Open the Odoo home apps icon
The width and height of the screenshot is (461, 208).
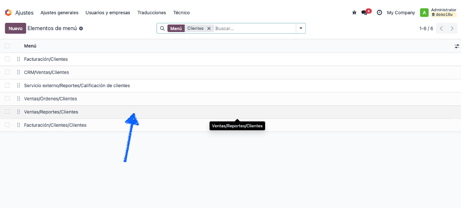[8, 13]
